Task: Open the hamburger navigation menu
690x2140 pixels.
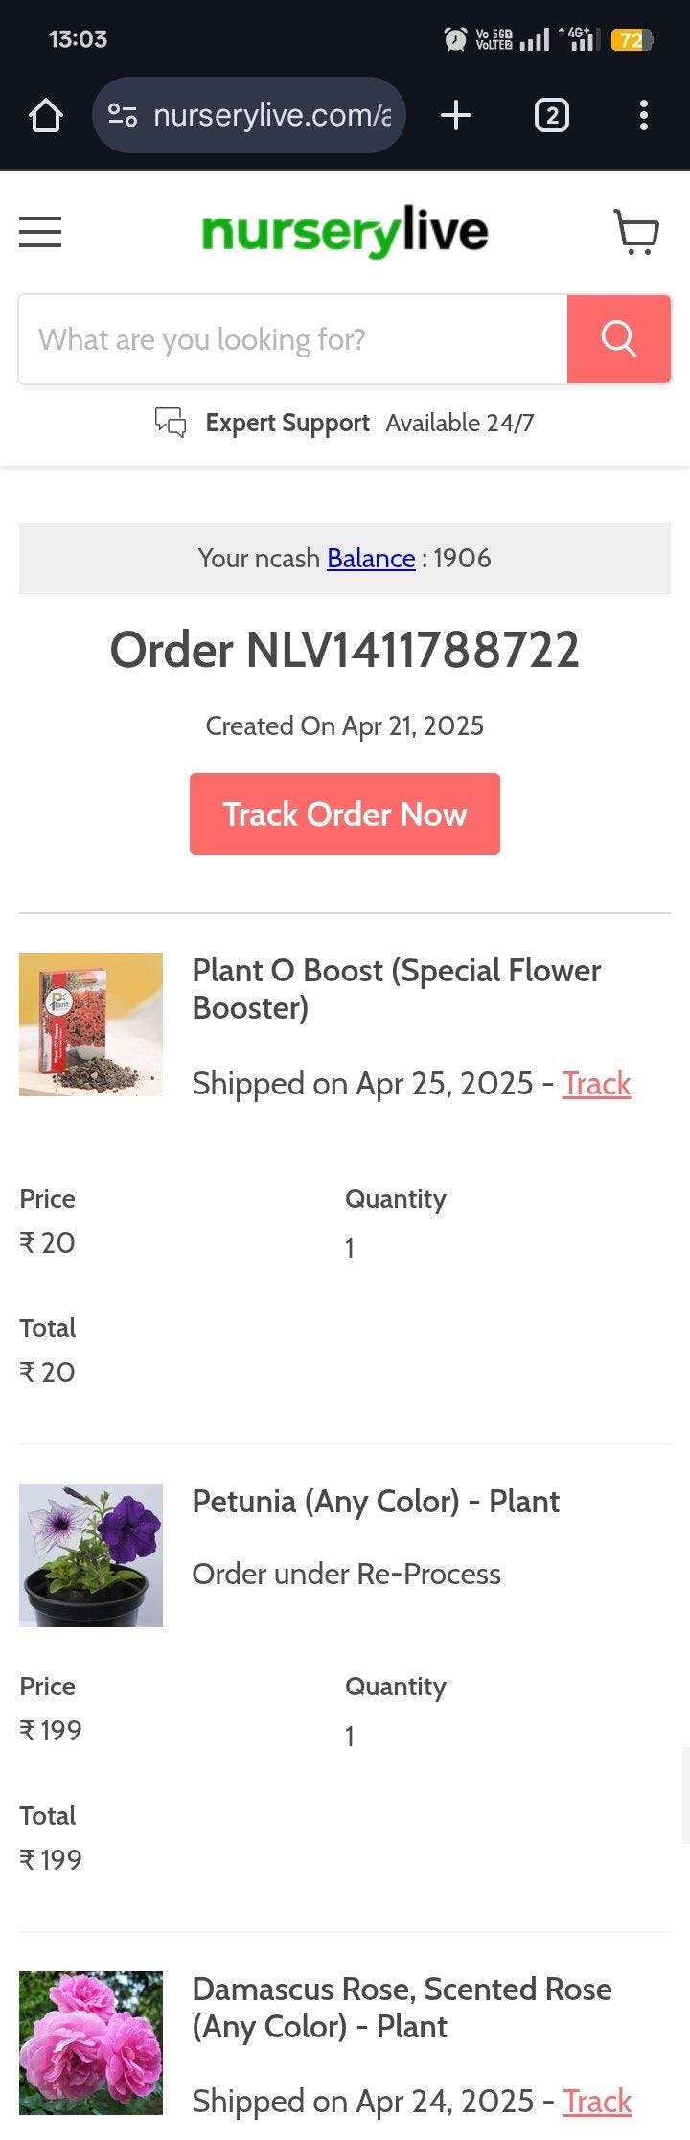Action: point(40,232)
